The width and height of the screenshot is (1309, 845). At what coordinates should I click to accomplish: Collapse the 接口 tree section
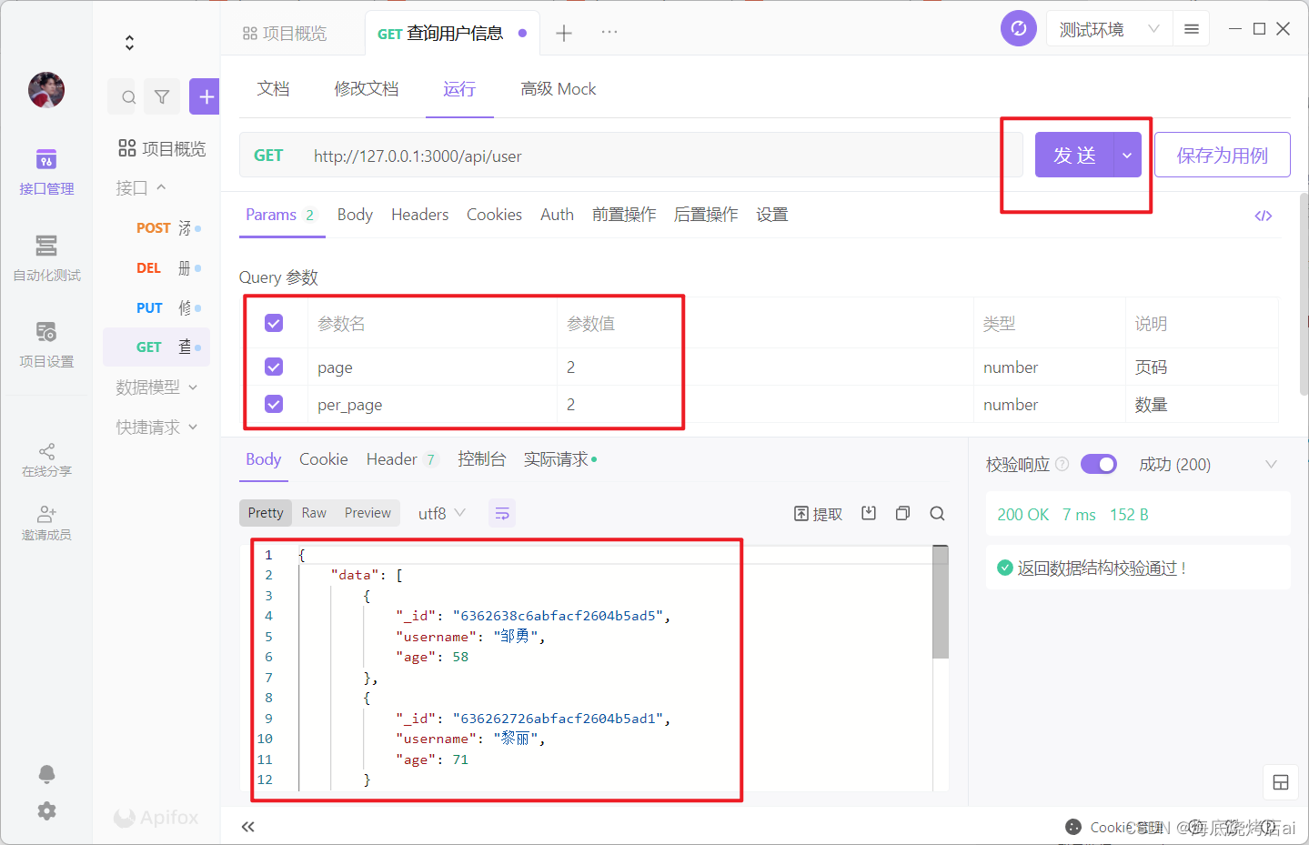(x=142, y=187)
